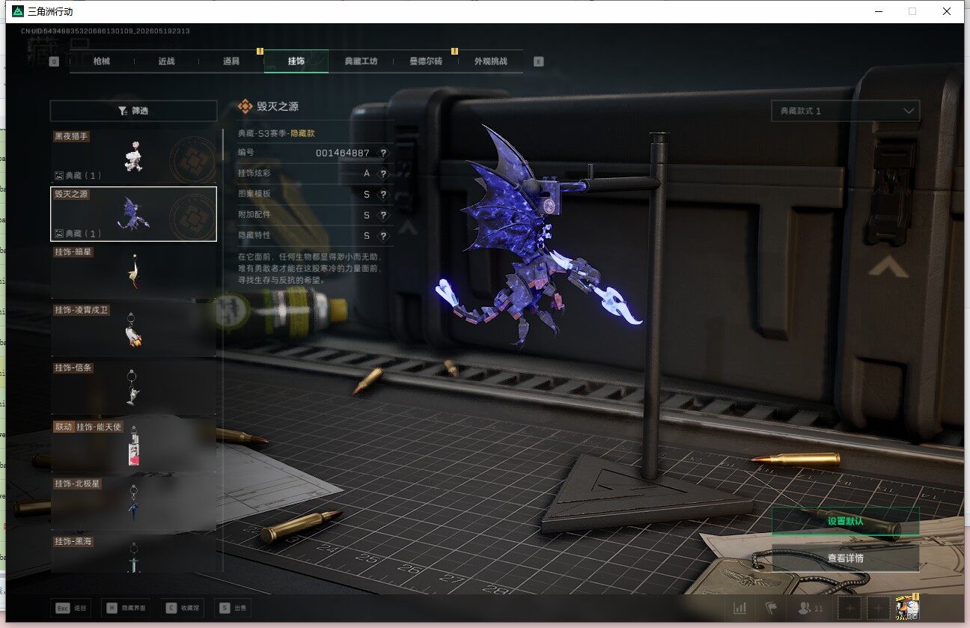
Task: Click the second squad slot plus beside avatar
Action: click(x=878, y=609)
